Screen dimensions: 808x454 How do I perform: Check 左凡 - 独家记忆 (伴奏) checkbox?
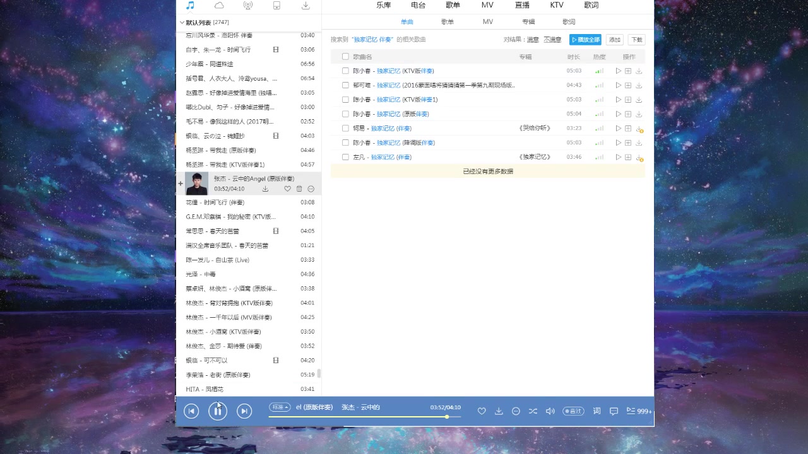345,157
